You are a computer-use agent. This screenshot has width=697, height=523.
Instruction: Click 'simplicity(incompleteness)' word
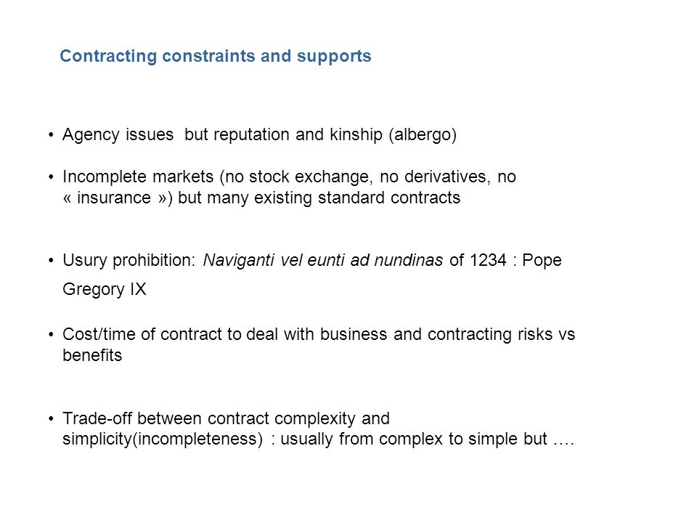163,439
